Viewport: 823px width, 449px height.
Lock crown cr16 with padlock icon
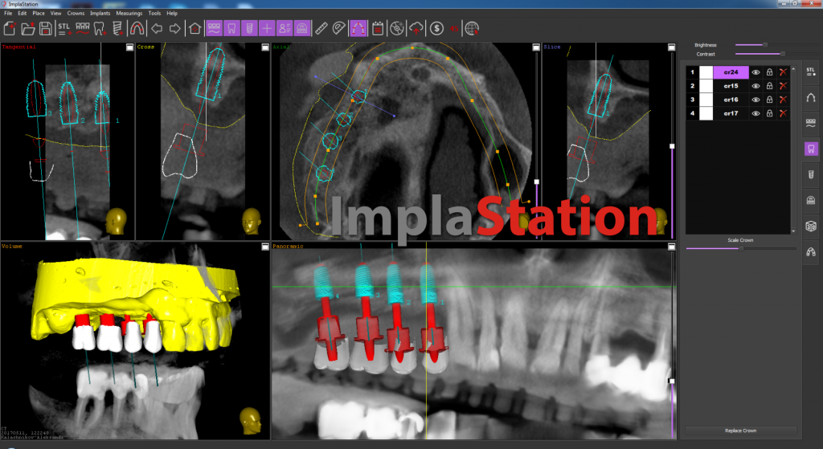pyautogui.click(x=769, y=100)
